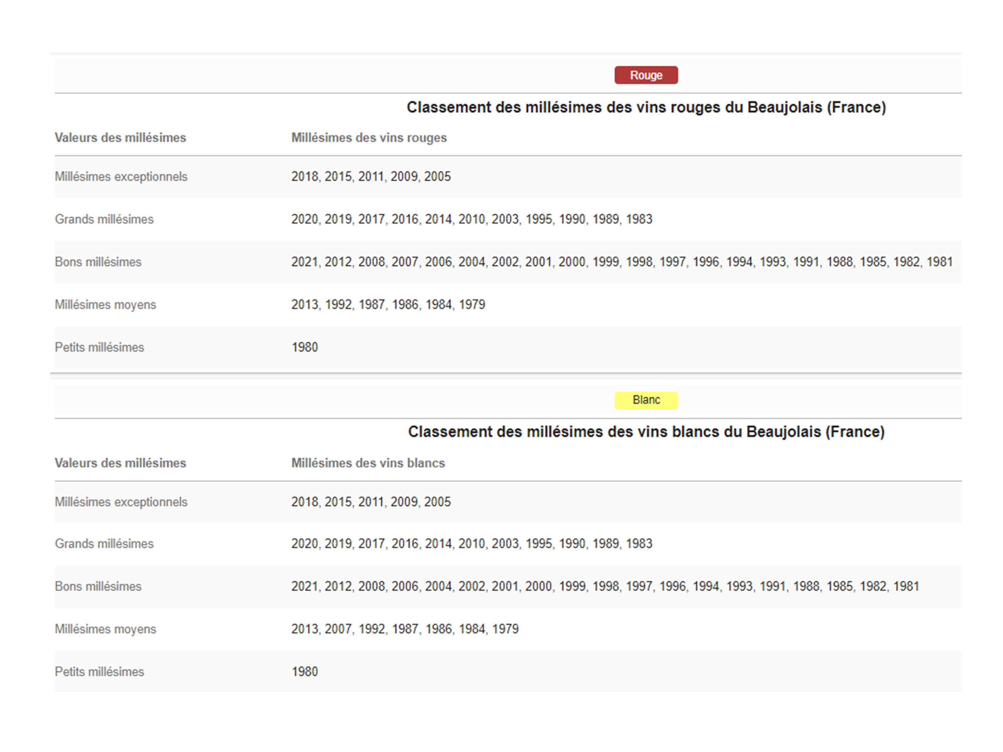Screen dimensions: 1003x752
Task: Click exceptional white vintages list starting 2018
Action: (371, 502)
